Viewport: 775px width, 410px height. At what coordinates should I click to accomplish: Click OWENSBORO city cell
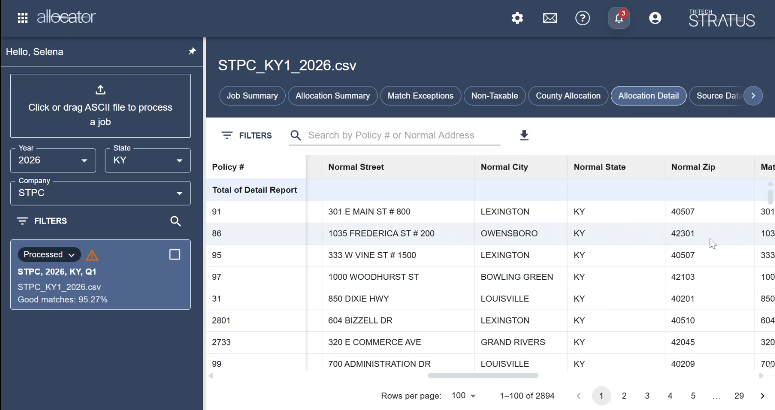pyautogui.click(x=521, y=233)
